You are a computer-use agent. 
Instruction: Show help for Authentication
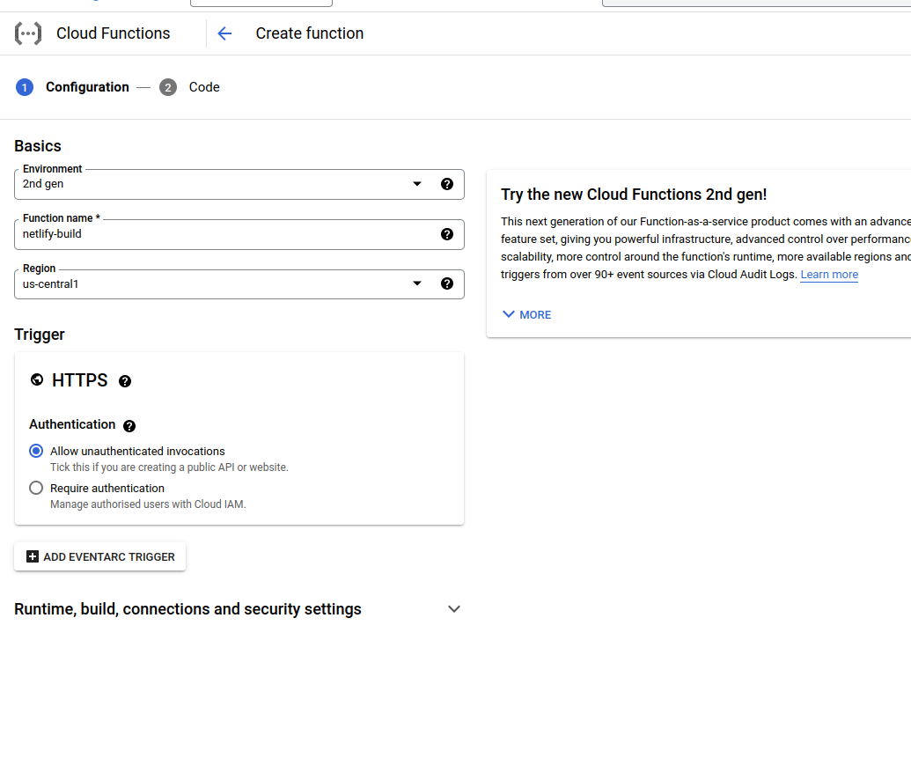pyautogui.click(x=129, y=426)
